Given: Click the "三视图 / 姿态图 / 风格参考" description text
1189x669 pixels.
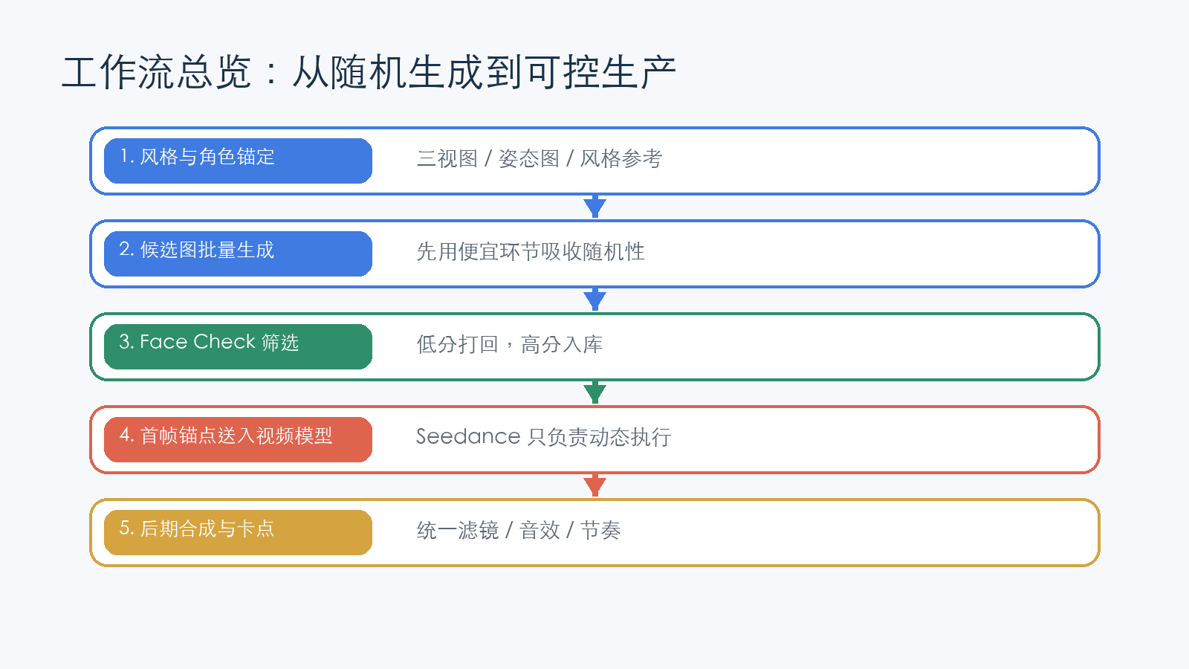Looking at the screenshot, I should pos(539,159).
